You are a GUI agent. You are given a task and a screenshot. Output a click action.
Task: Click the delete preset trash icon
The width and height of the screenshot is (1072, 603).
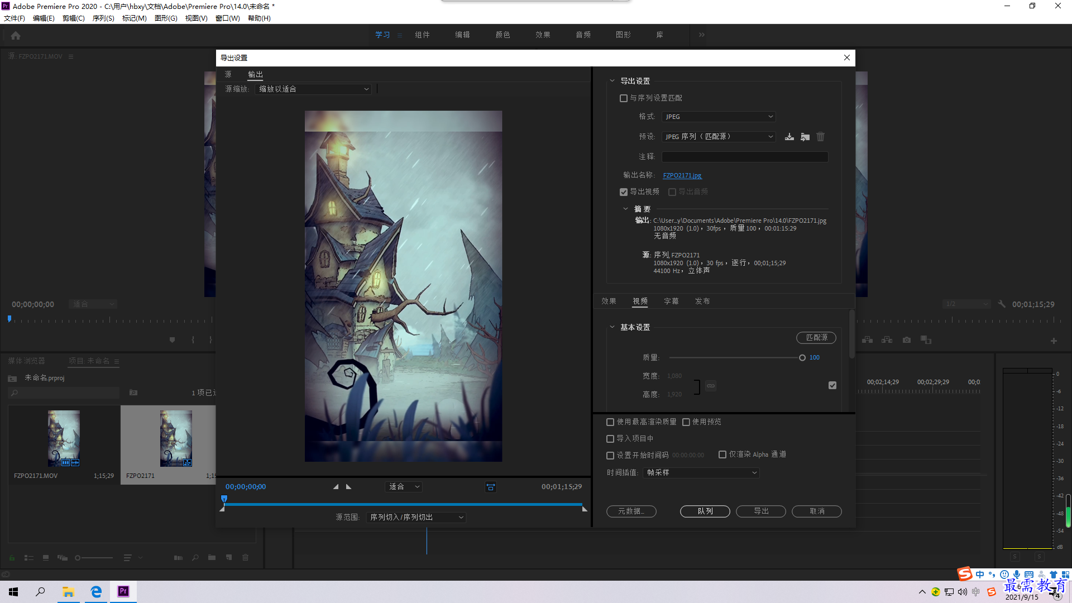pos(820,137)
